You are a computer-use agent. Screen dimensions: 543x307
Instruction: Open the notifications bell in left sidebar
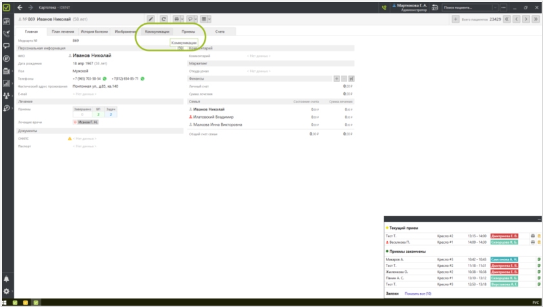click(x=6, y=279)
